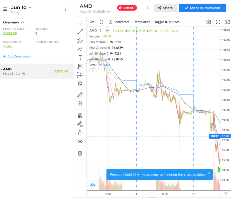Screen dimensions: 231x198
Task: Enter fullscreen chart mode
Action: [x=218, y=22]
